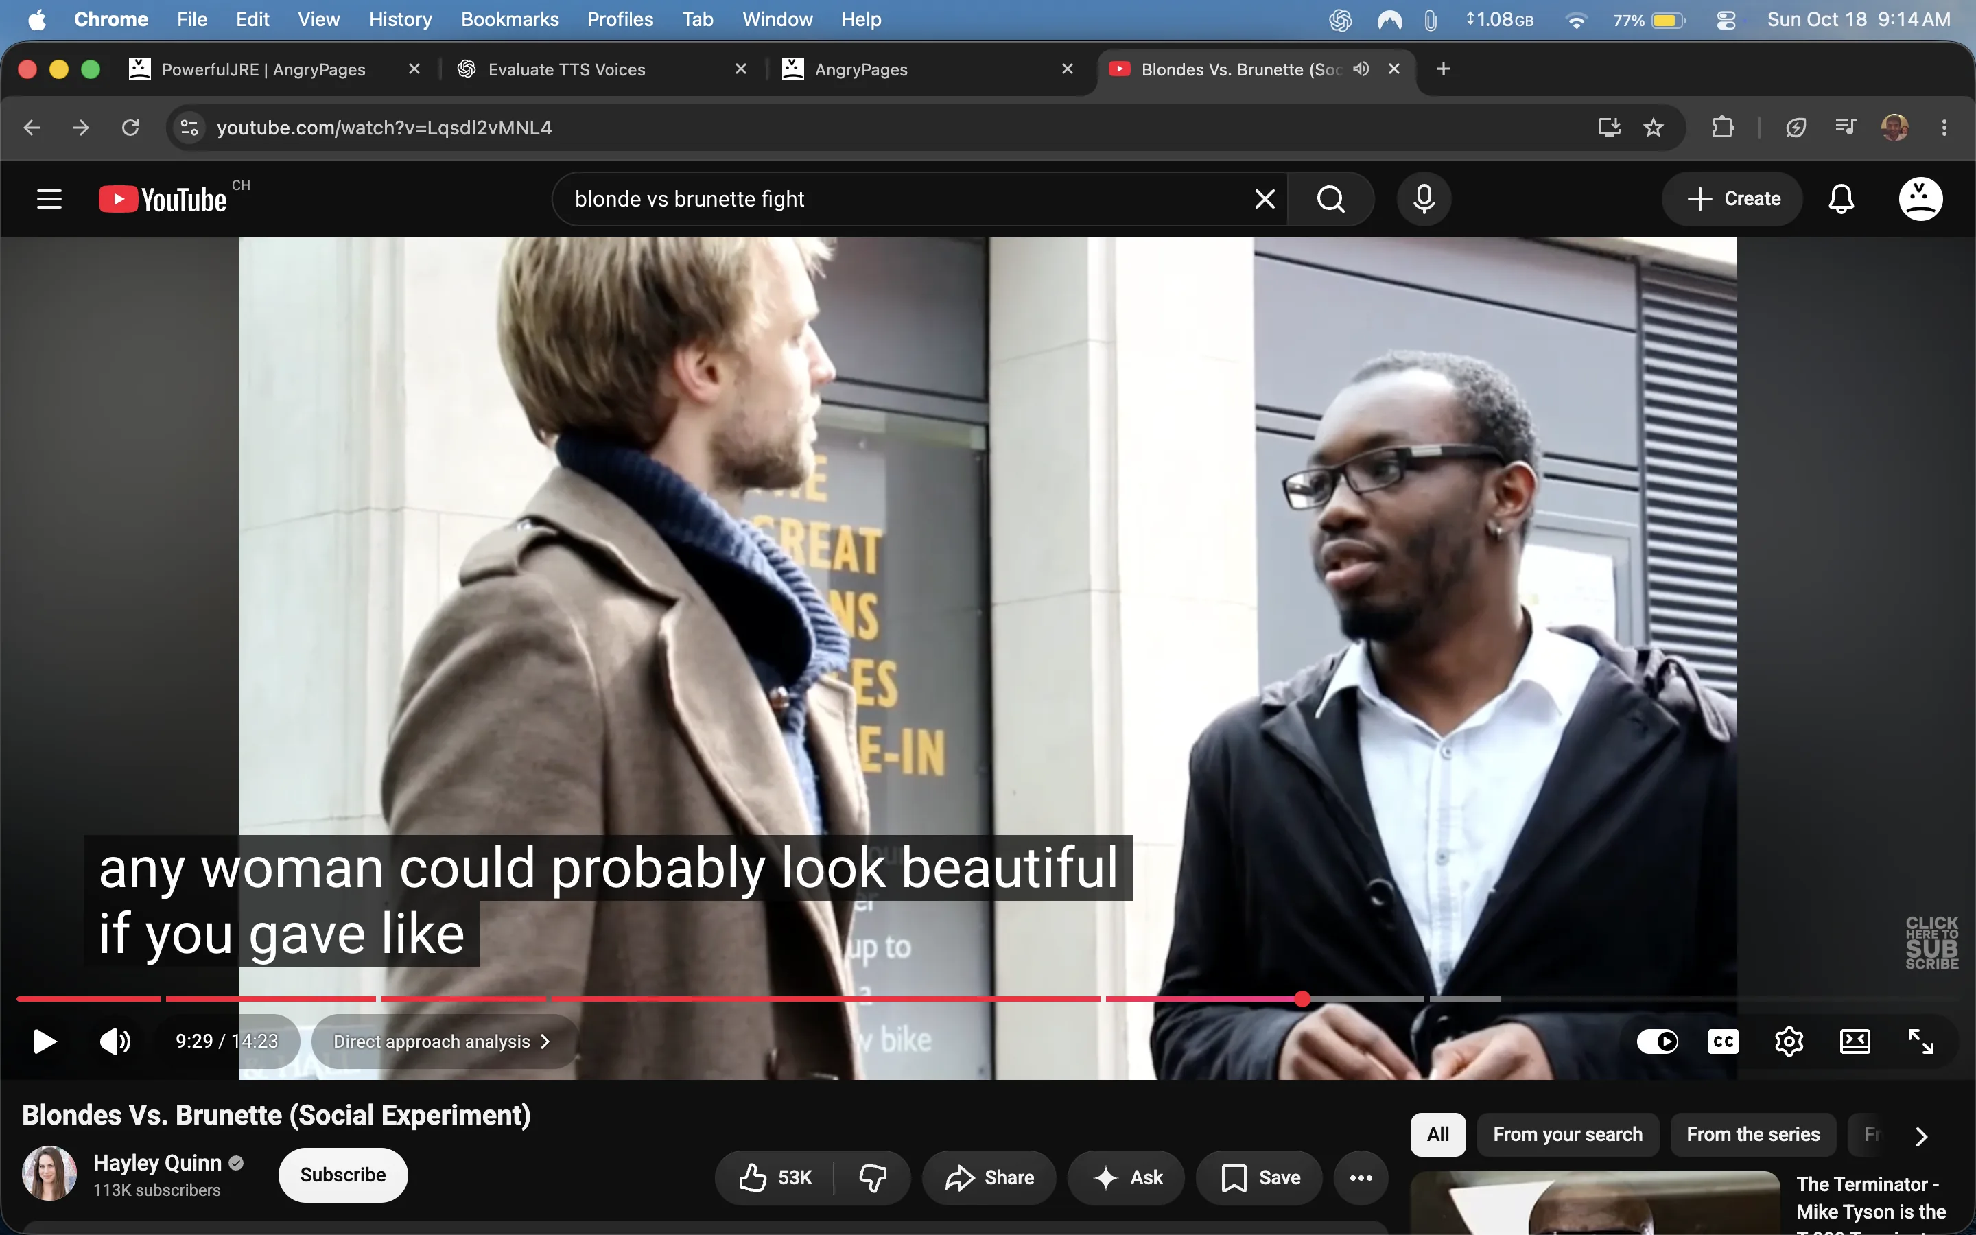Open macOS Control Center
This screenshot has height=1235, width=1976.
(x=1726, y=20)
